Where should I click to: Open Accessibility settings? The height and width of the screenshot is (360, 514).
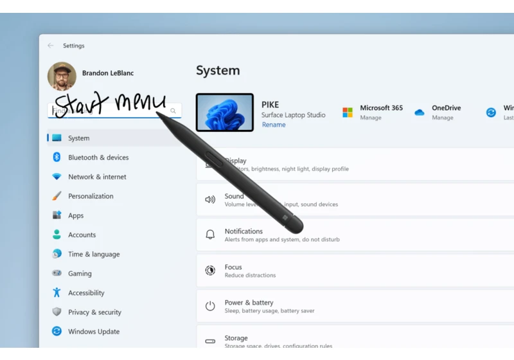(x=86, y=292)
